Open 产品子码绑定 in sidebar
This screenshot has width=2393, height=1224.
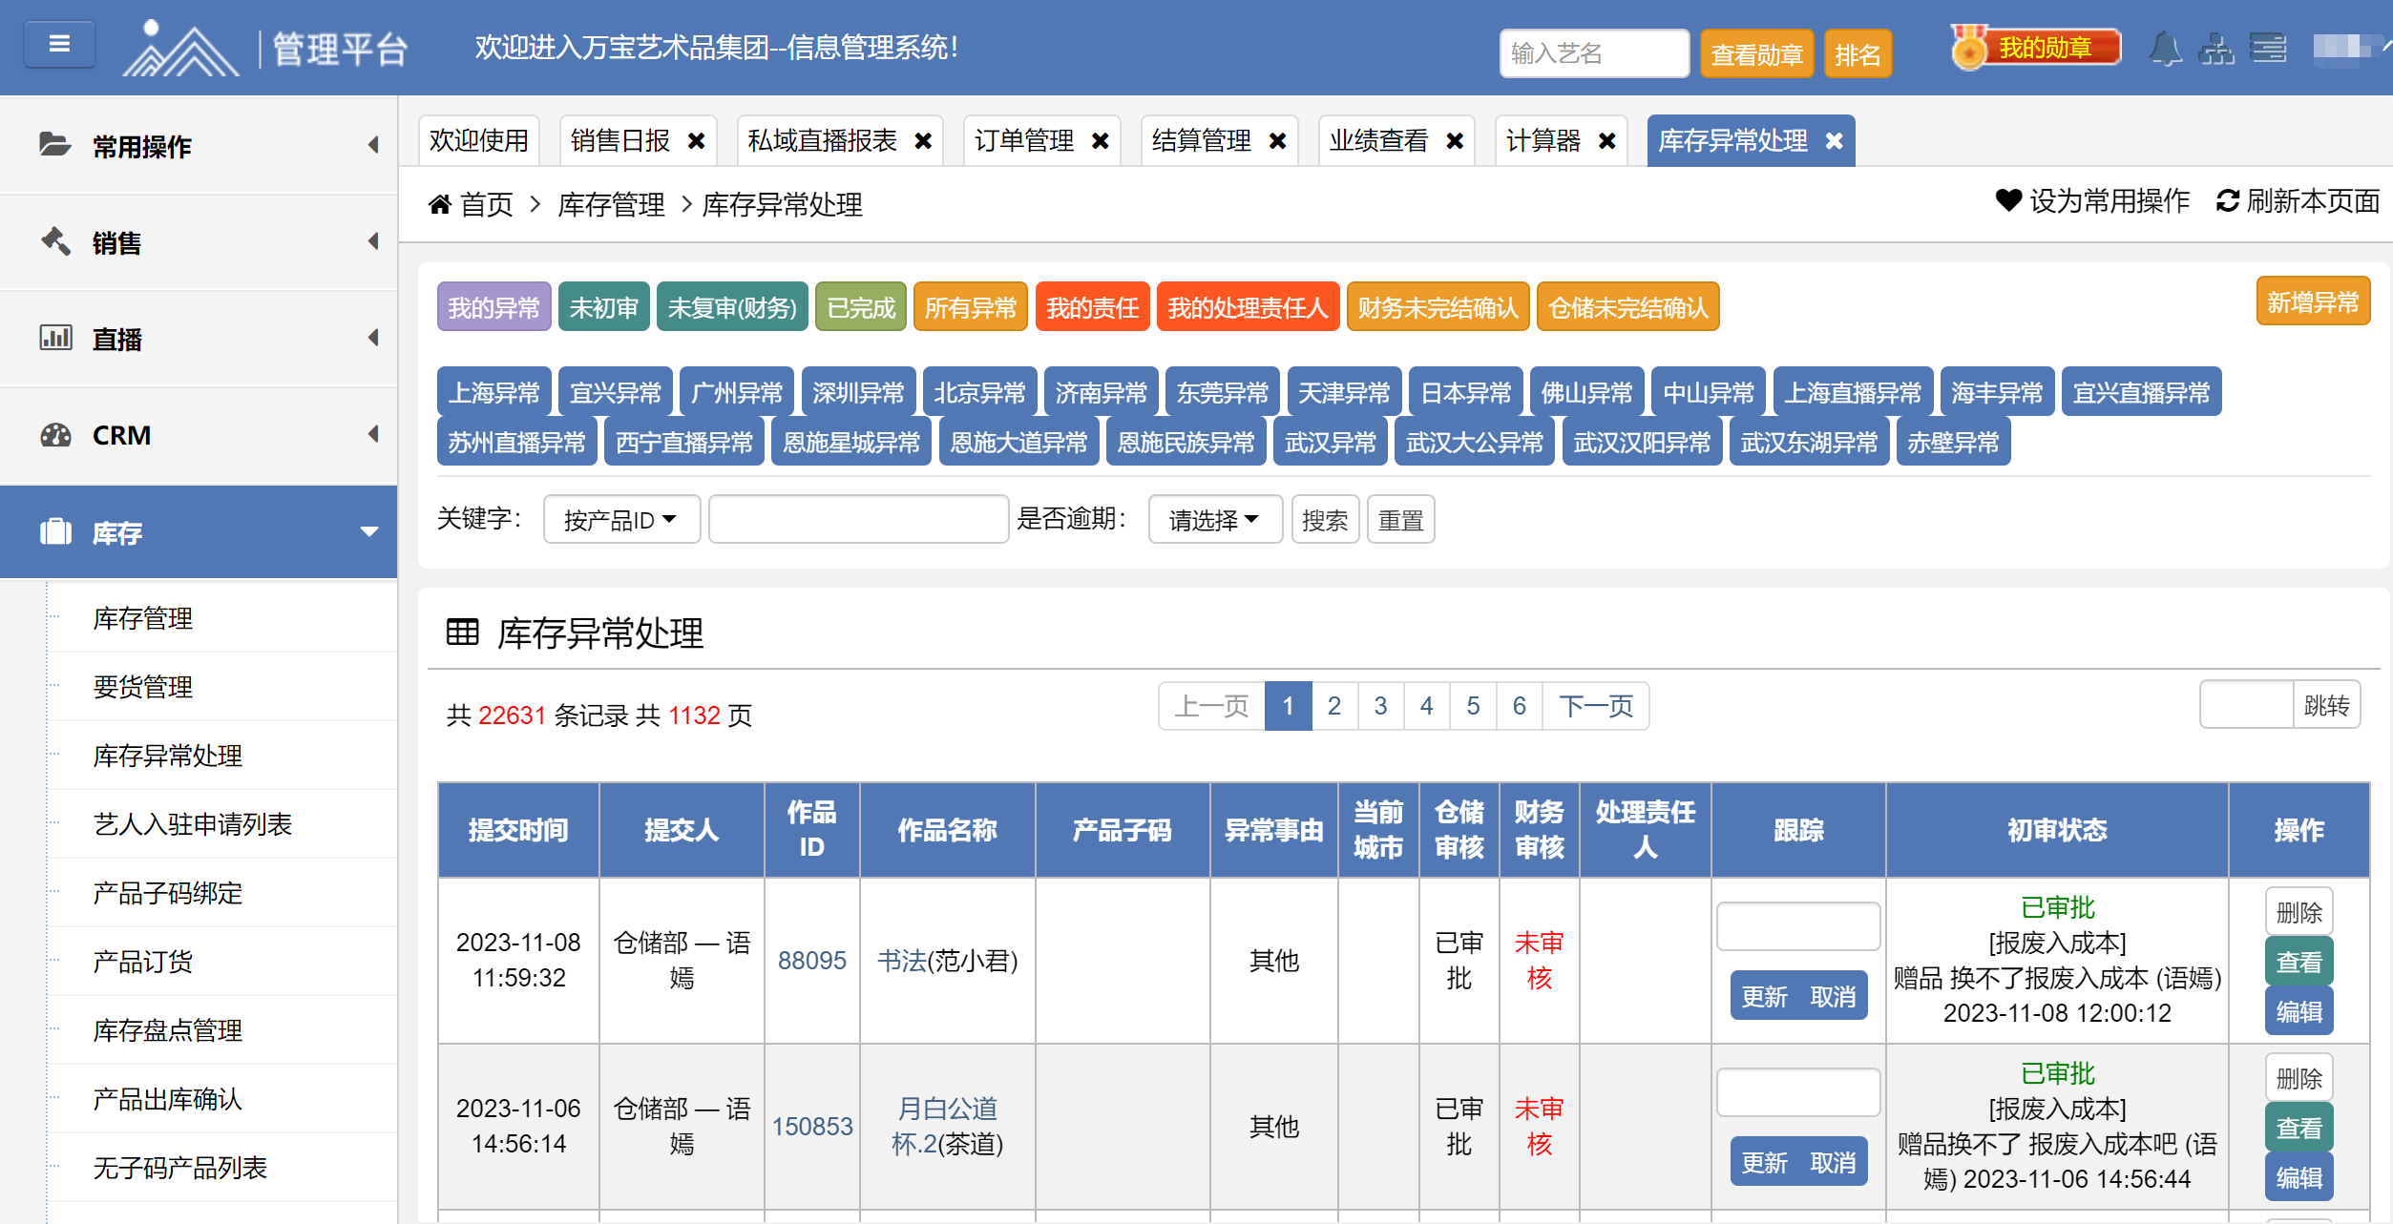pyautogui.click(x=168, y=893)
